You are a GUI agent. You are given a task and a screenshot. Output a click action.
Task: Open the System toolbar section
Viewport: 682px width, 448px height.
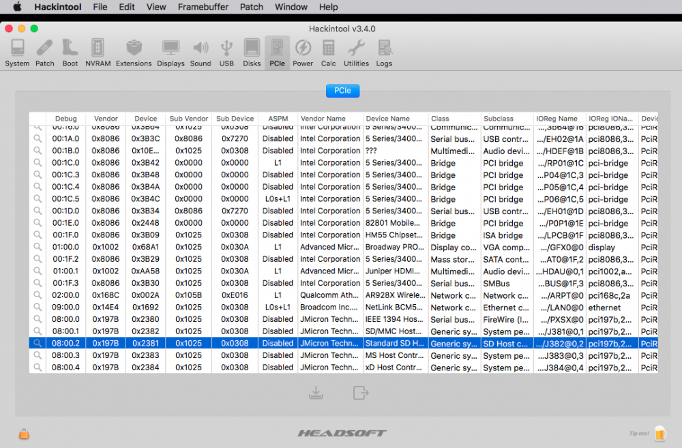pos(18,53)
